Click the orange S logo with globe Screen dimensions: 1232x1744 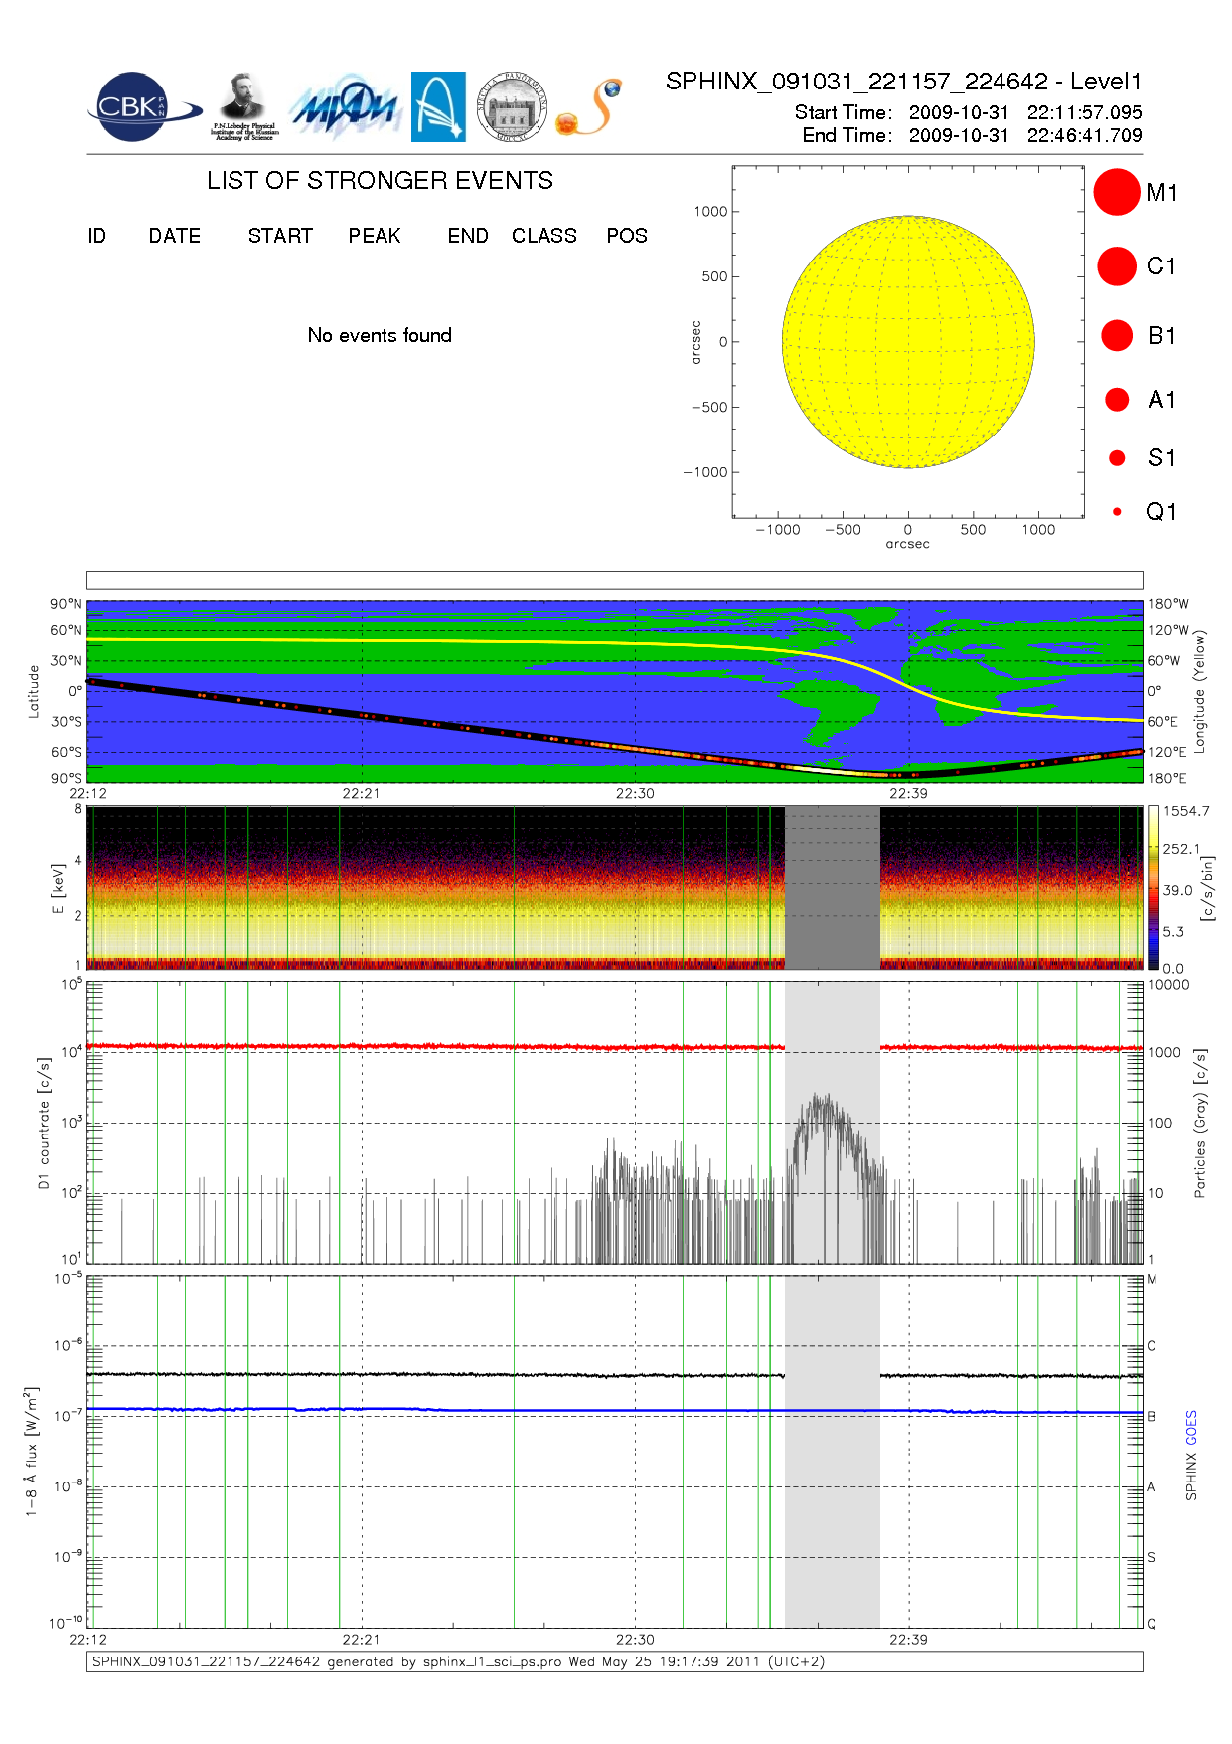(590, 107)
